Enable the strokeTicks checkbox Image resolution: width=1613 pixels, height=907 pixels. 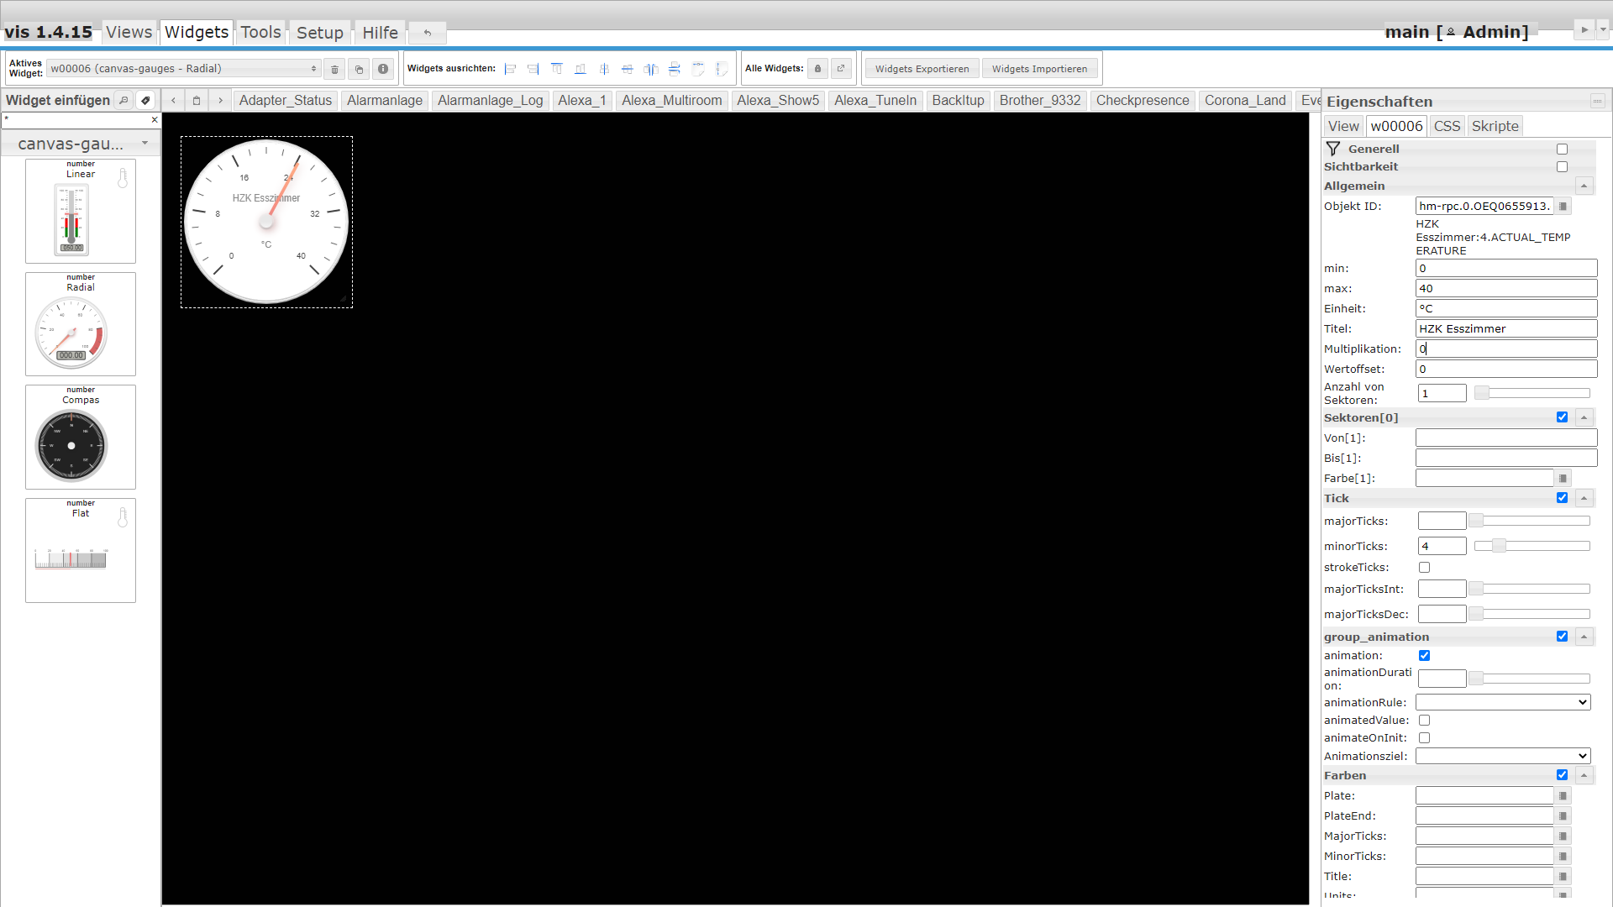click(x=1424, y=567)
